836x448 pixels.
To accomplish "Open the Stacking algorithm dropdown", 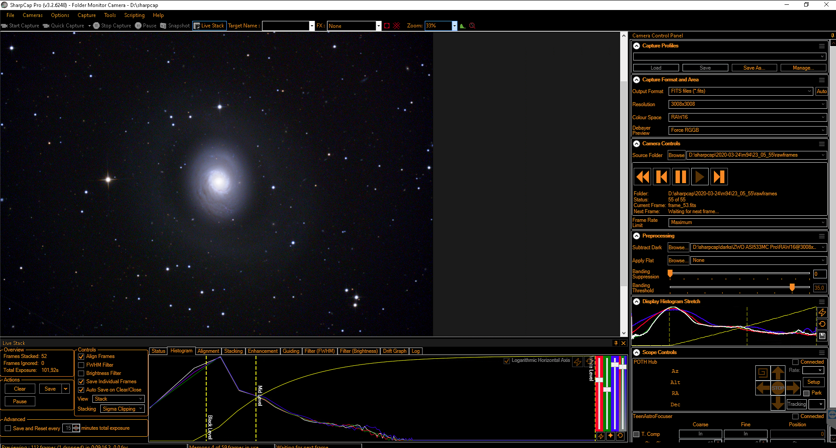I will [122, 409].
